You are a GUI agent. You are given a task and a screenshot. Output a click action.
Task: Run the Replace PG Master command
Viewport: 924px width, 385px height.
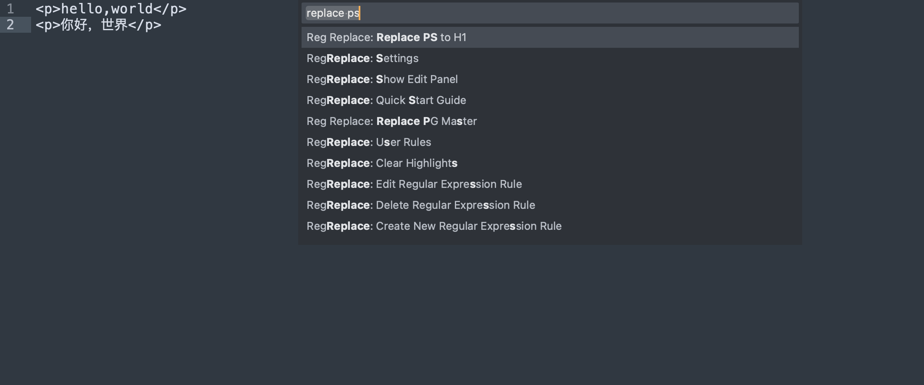[392, 121]
